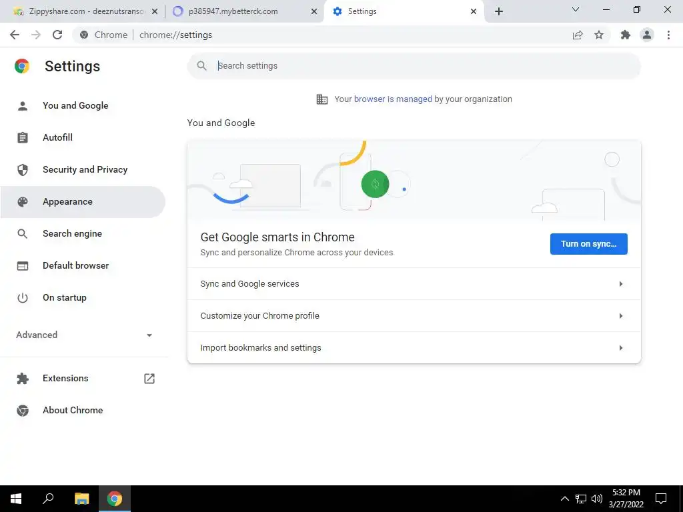Open the Extensions puzzle icon in toolbar
Screen dimensions: 683x512
[x=626, y=35]
